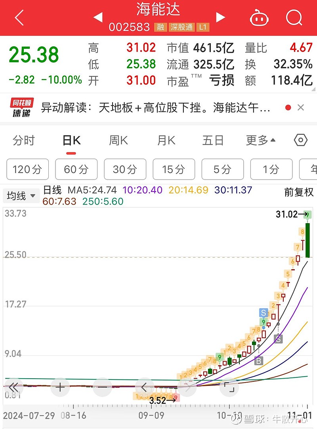317x429 pixels.
Task: Tap the 250:5.60 moving average label
Action: tap(103, 201)
